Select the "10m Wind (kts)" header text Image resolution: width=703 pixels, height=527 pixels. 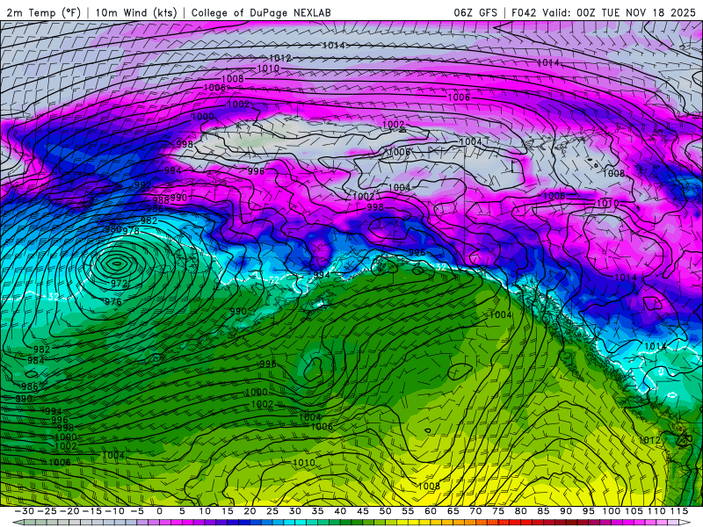coord(136,13)
